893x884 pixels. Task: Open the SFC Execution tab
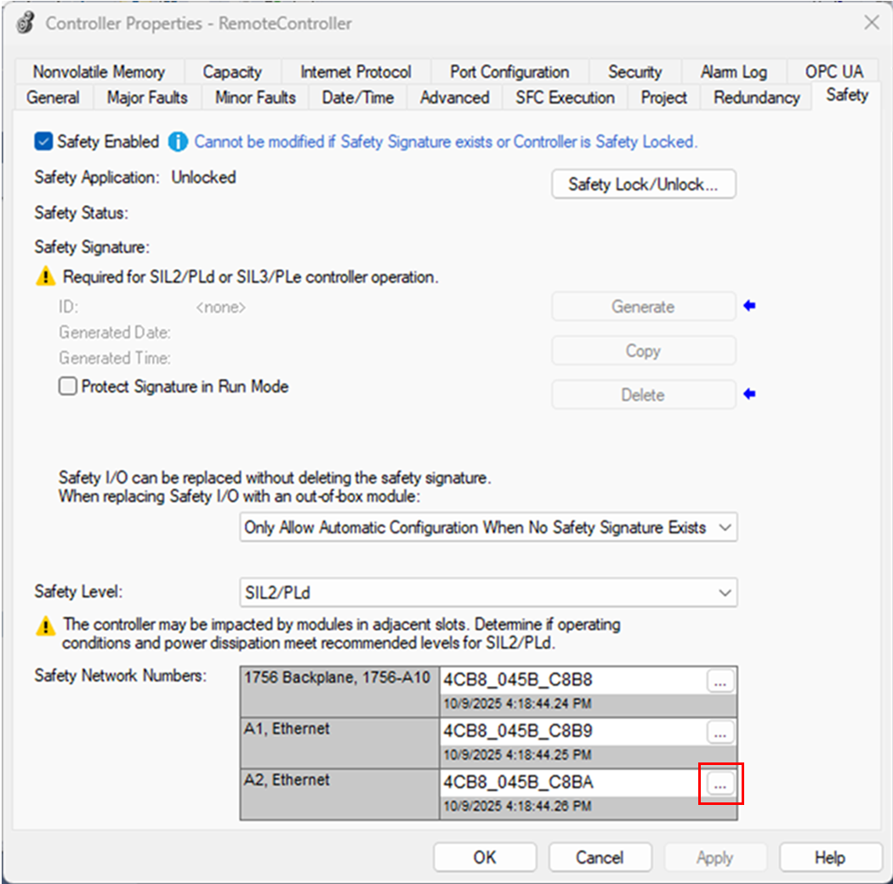[565, 98]
